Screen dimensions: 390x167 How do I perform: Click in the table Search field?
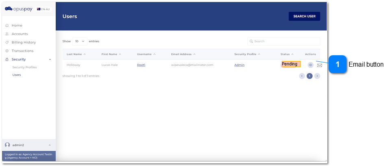(284, 41)
